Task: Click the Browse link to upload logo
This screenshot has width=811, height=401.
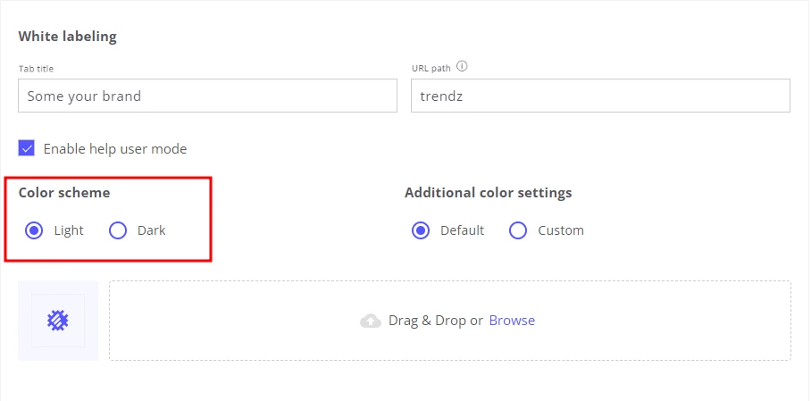Action: (512, 321)
